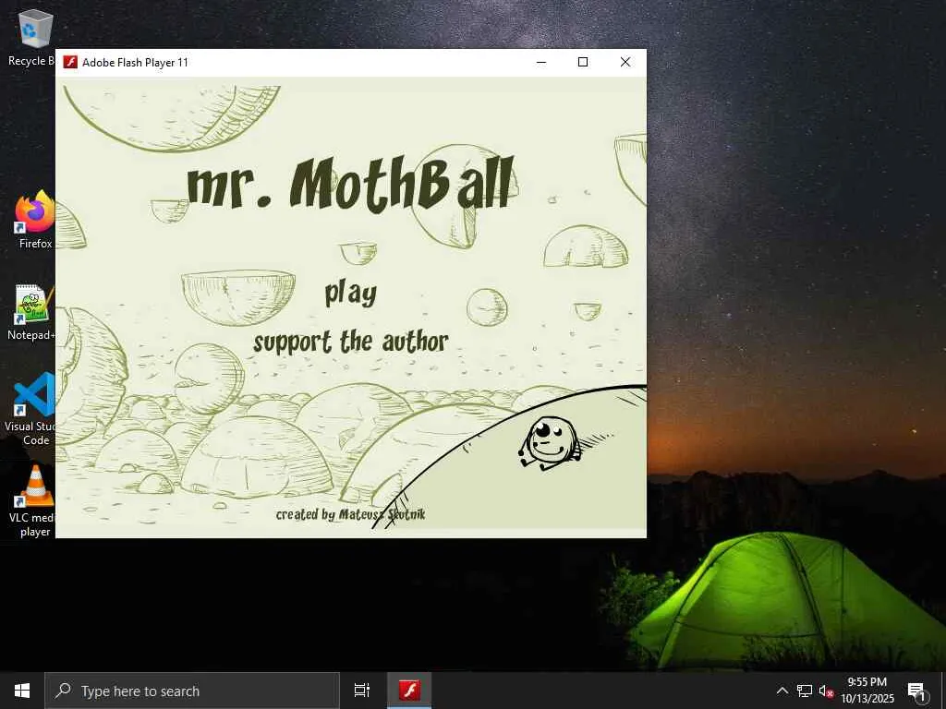Screen dimensions: 946x709
Task: Poke the Mr. MothBall character
Action: pos(549,443)
